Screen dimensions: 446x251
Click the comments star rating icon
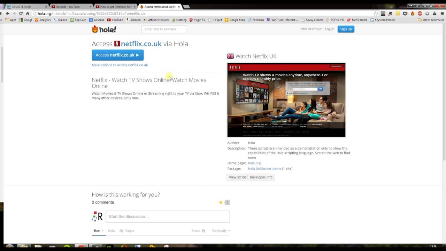pyautogui.click(x=221, y=202)
